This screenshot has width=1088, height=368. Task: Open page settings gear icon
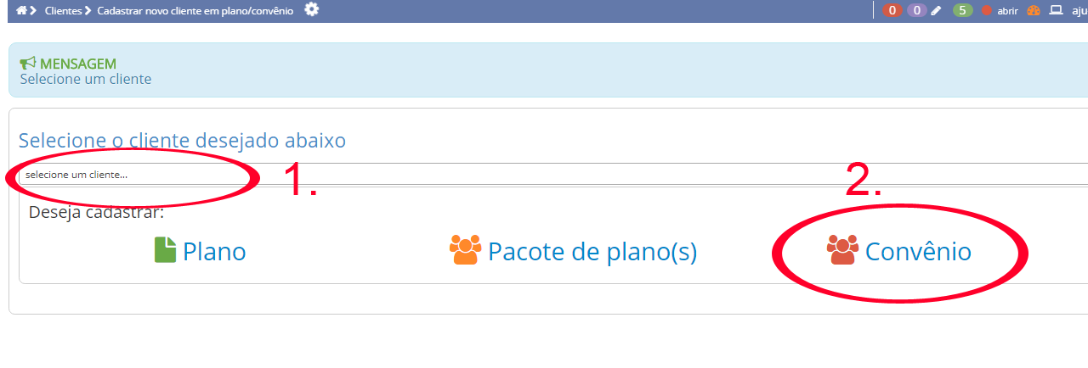click(312, 9)
